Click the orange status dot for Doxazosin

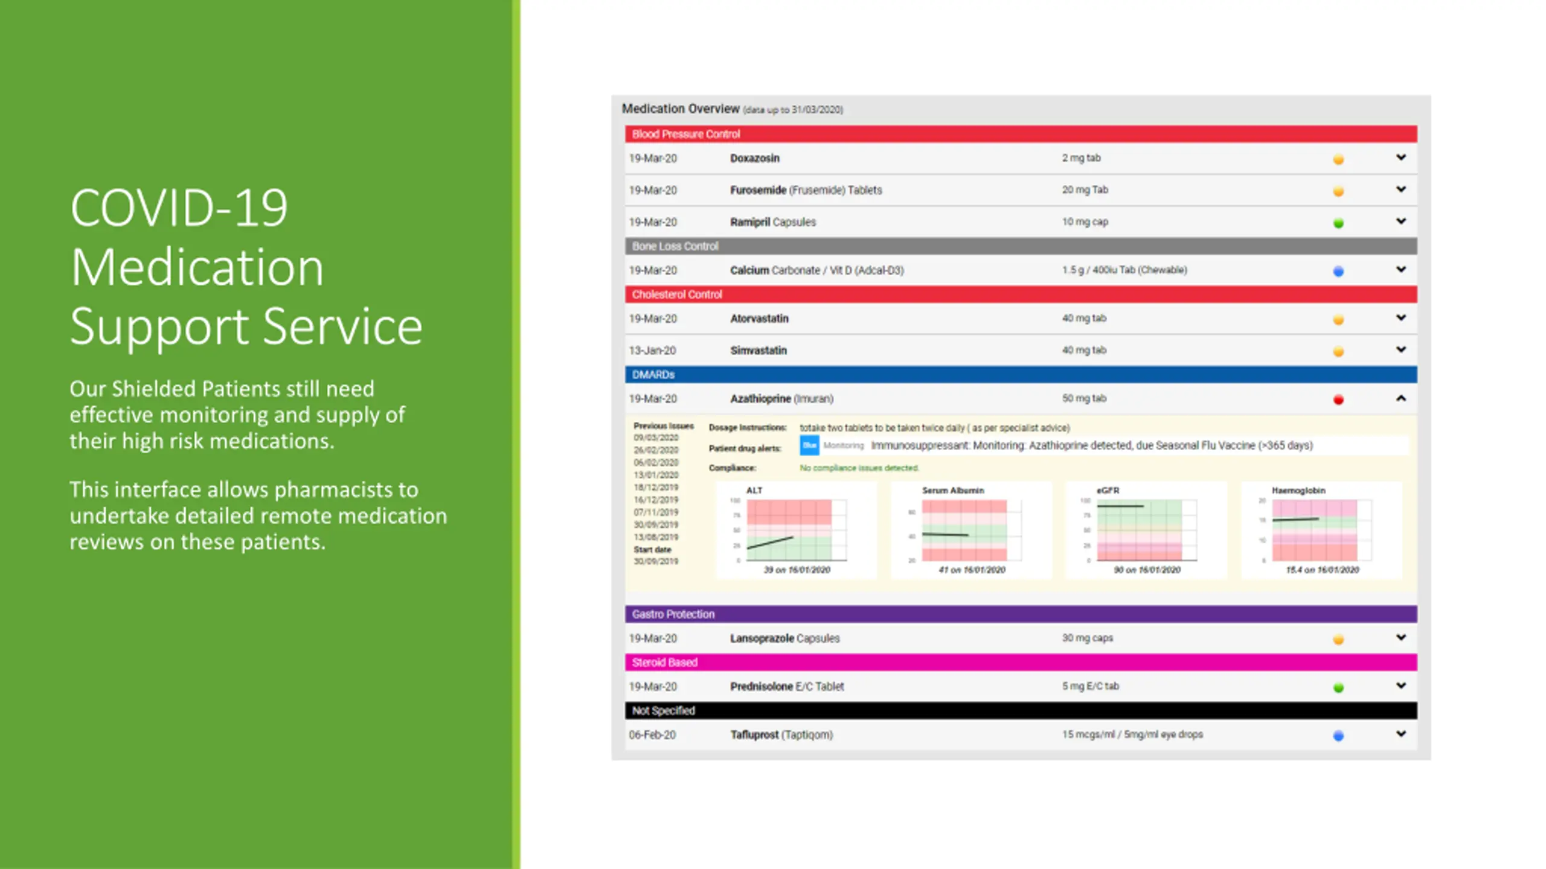1338,159
